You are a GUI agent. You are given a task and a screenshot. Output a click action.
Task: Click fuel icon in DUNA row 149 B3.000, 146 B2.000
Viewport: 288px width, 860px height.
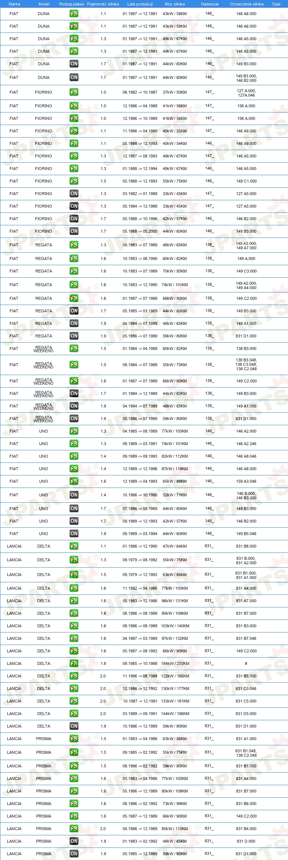coord(74,77)
